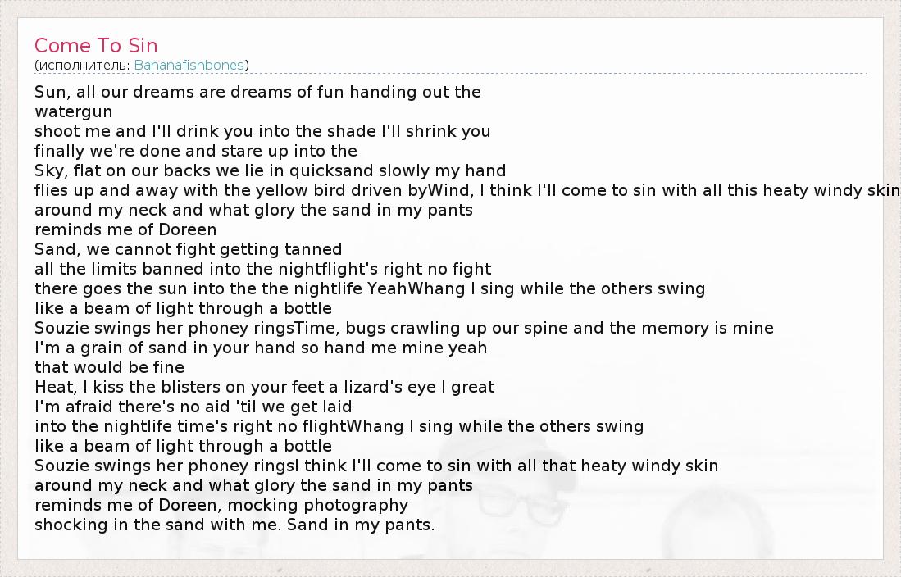Click the short line "that would be fine"
901x577 pixels.
pos(109,367)
